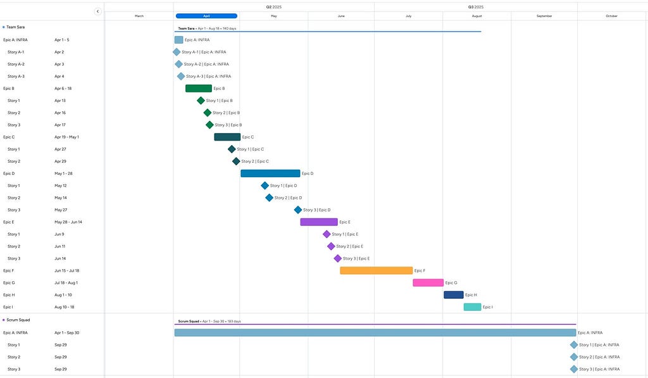Select Epic C row in task list
This screenshot has height=378, width=648.
(x=52, y=137)
